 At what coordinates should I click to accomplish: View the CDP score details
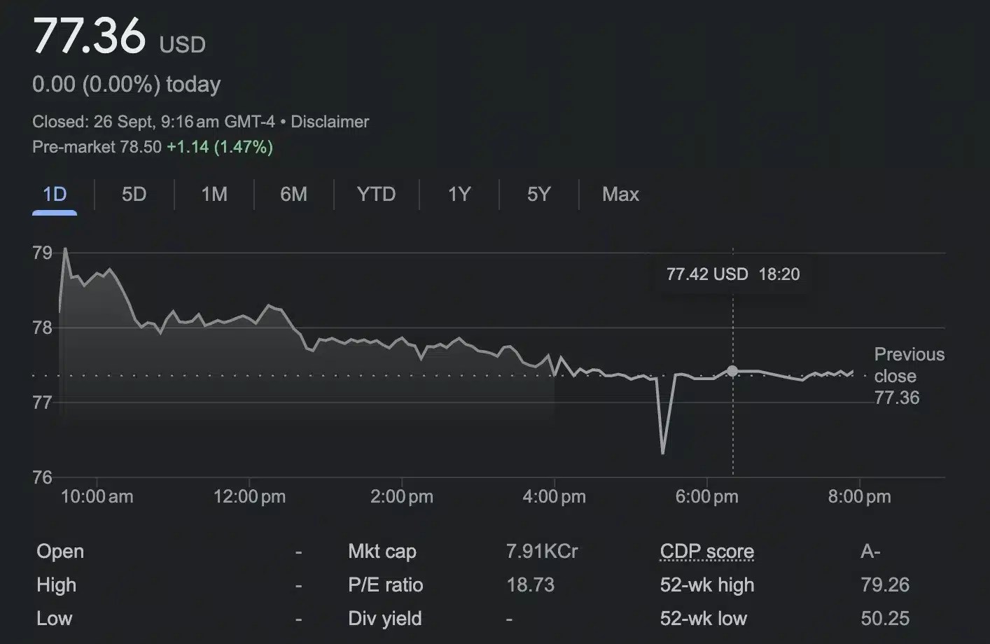tap(706, 551)
